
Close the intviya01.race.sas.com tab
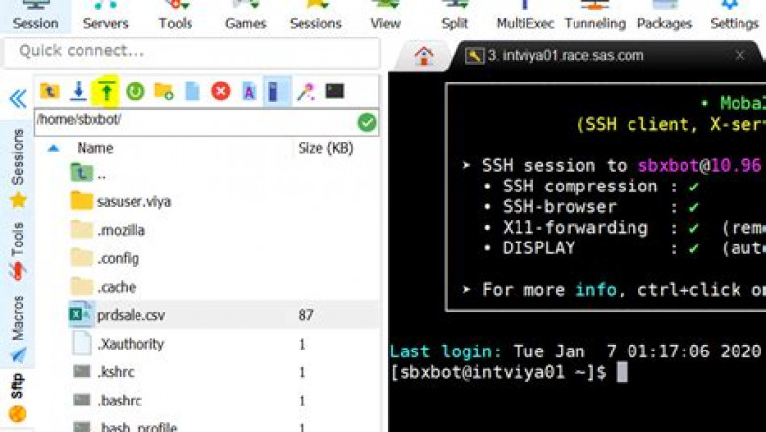739,56
